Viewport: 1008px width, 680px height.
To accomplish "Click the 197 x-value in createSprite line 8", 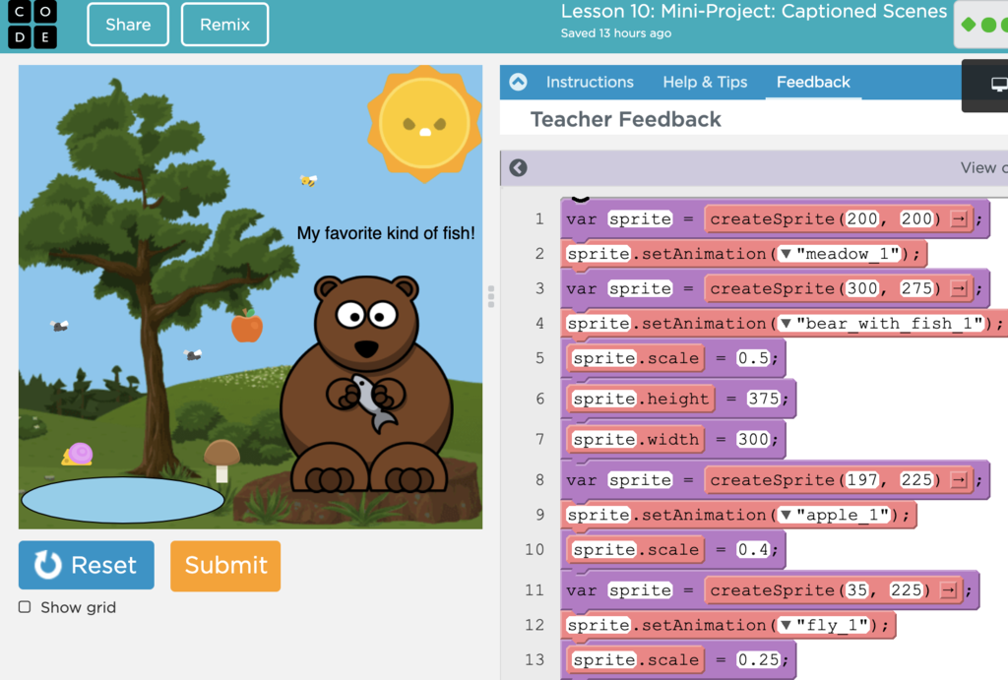I will [x=861, y=480].
